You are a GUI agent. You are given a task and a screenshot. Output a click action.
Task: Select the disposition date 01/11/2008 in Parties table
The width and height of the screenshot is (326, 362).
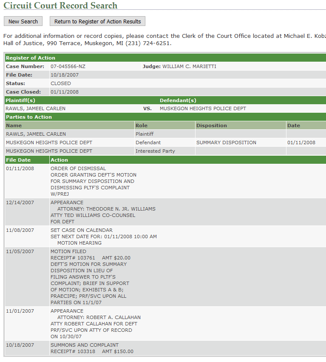coord(301,143)
